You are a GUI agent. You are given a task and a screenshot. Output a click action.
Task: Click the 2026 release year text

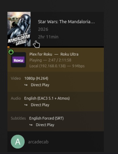[x=43, y=29]
